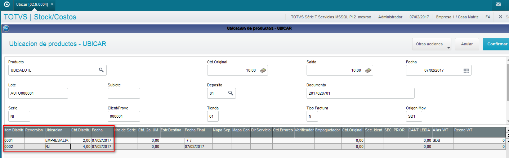Focus the empty Sublote field
The image size is (509, 158).
coord(124,93)
